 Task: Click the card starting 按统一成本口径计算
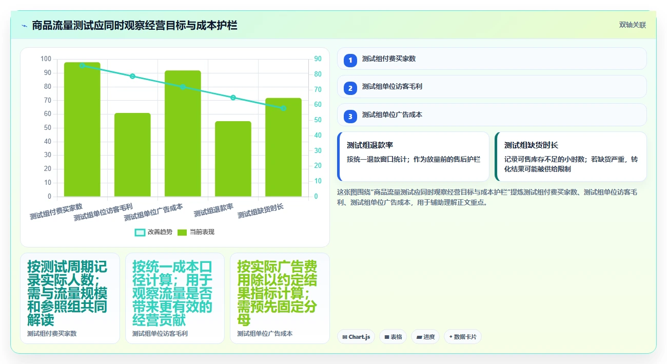pyautogui.click(x=175, y=298)
